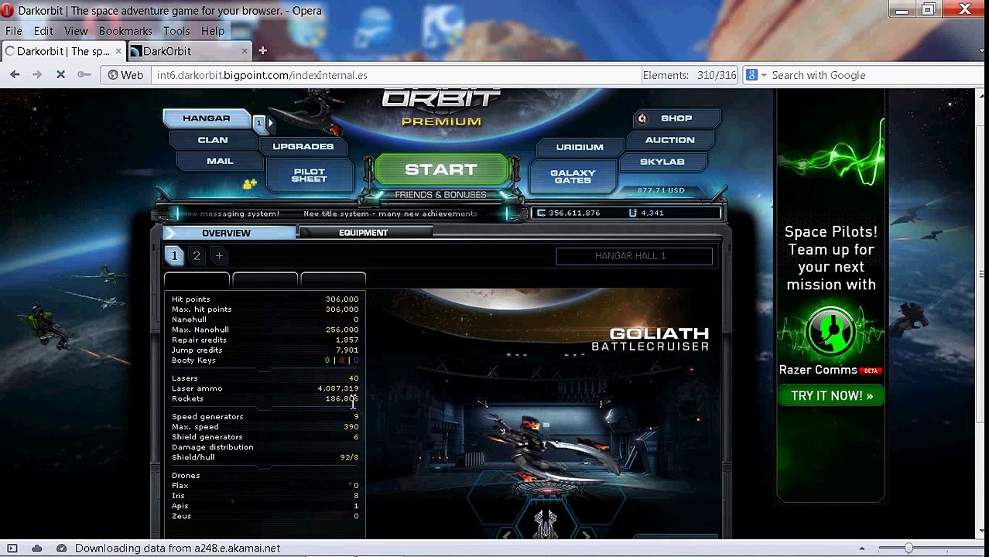
Task: Click the Opera Turbo status icon
Action: click(x=61, y=548)
